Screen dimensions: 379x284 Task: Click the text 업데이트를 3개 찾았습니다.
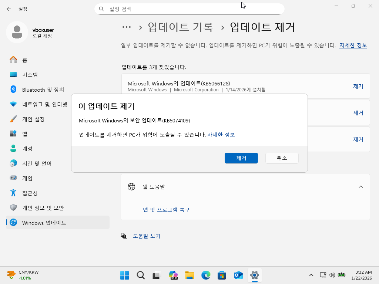[x=154, y=67]
